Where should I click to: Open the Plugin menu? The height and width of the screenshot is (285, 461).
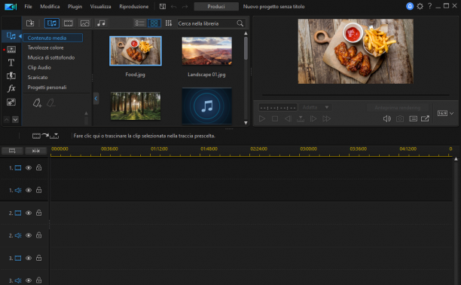point(75,7)
